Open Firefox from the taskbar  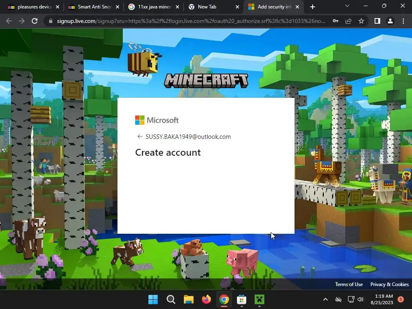(x=206, y=299)
